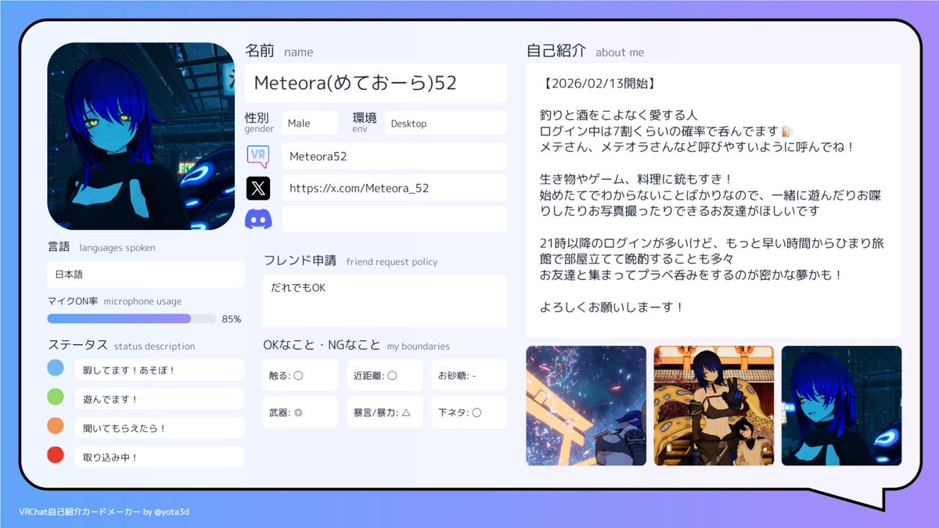Viewport: 939px width, 528px height.
Task: Click the 下ネタ boundary box
Action: click(469, 412)
